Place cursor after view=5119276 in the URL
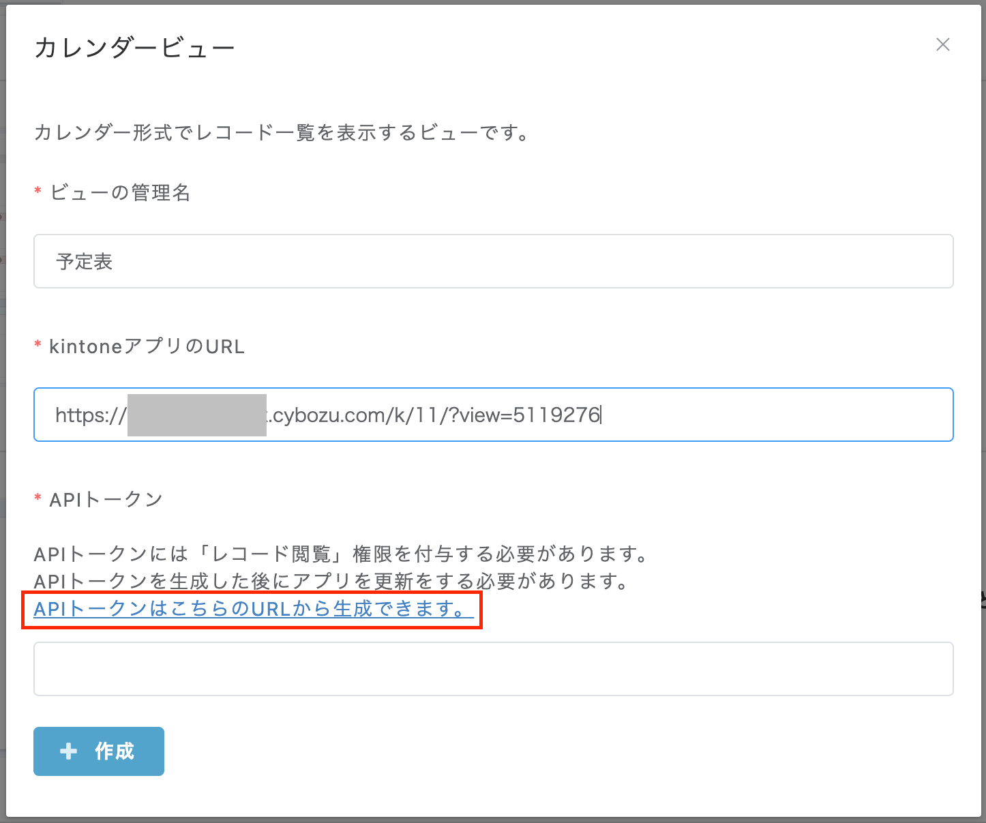 coord(601,415)
